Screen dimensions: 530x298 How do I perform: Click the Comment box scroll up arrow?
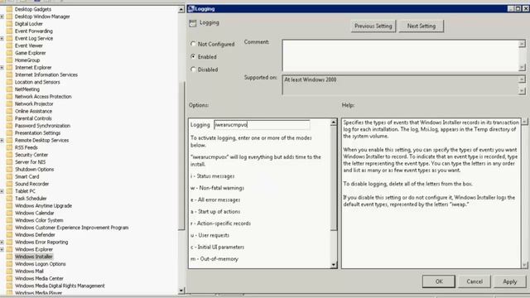(523, 43)
